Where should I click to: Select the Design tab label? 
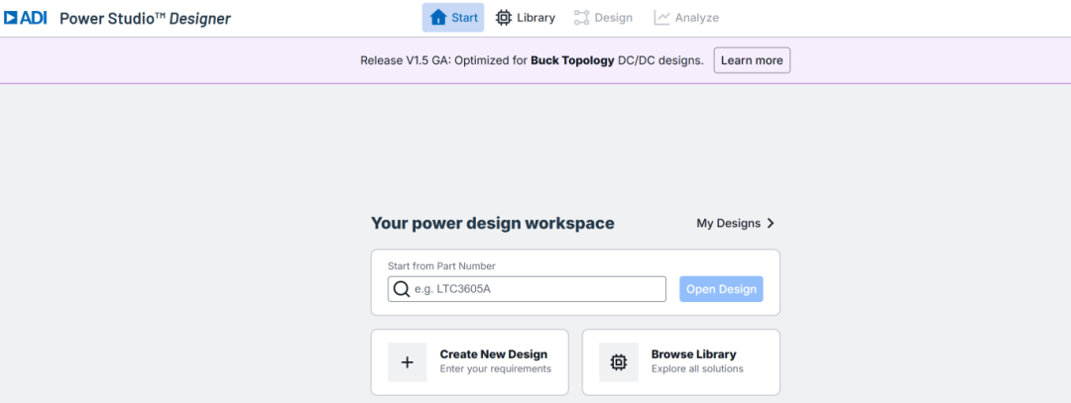click(x=614, y=18)
